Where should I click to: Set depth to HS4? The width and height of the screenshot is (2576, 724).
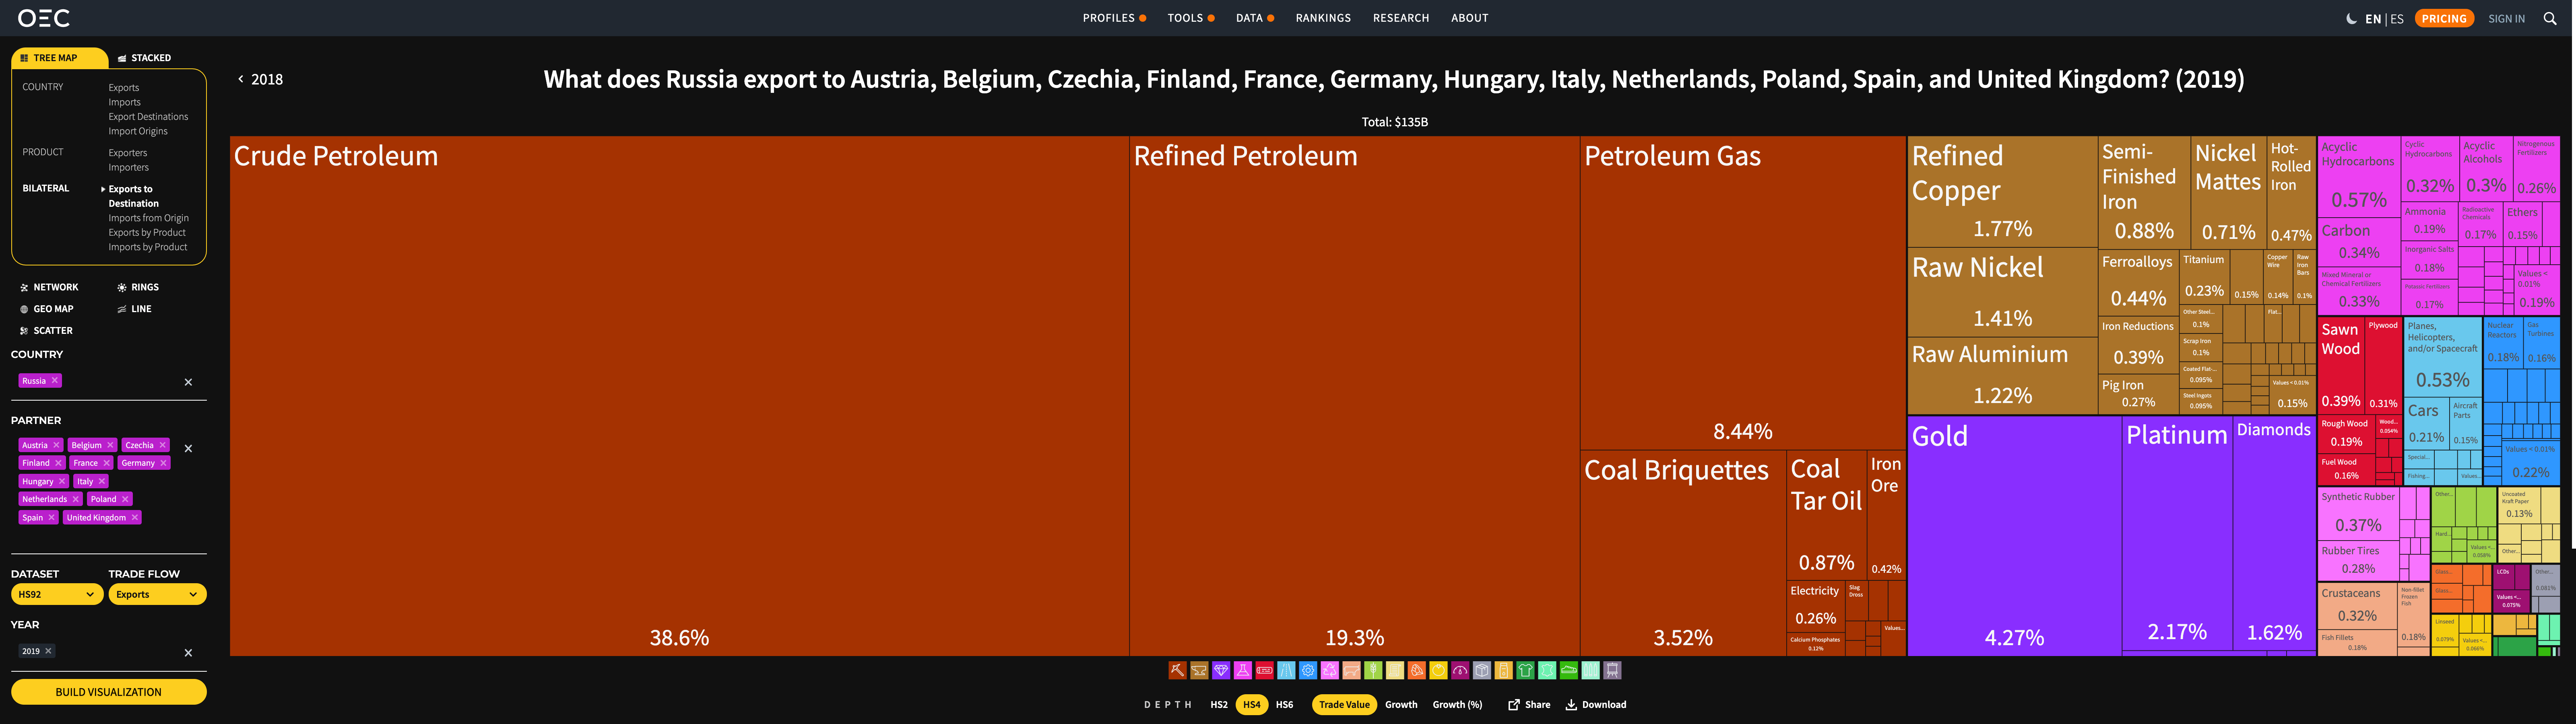point(1252,705)
